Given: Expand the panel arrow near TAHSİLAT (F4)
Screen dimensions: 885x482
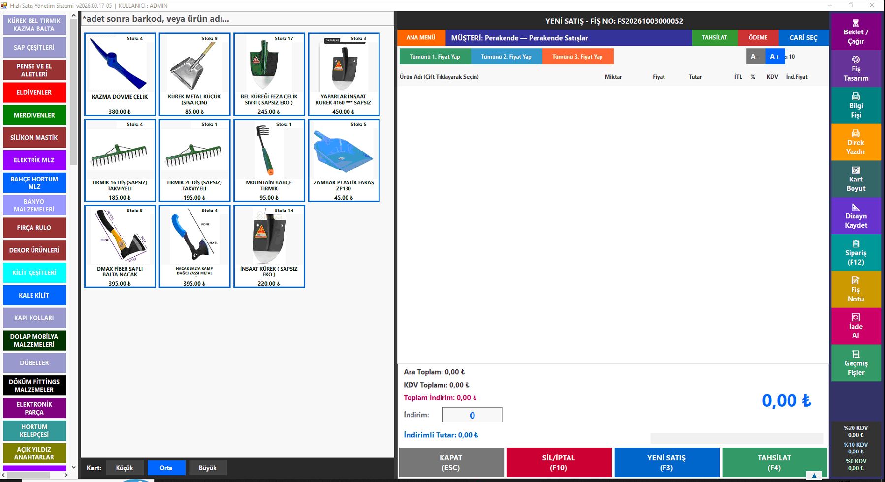Looking at the screenshot, I should pos(814,476).
